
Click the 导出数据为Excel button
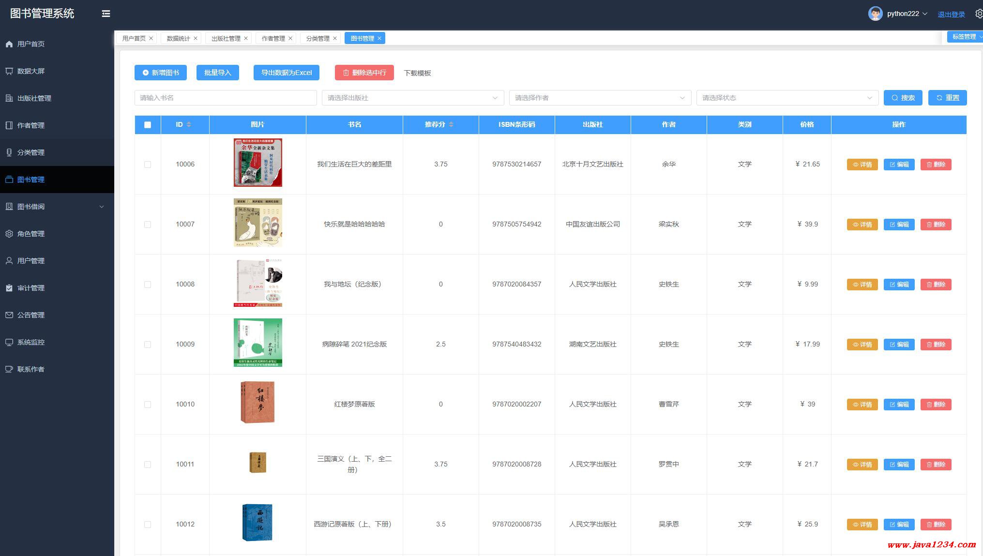[x=287, y=73]
